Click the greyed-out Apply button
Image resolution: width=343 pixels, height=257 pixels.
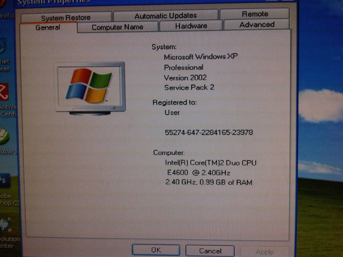point(265,252)
